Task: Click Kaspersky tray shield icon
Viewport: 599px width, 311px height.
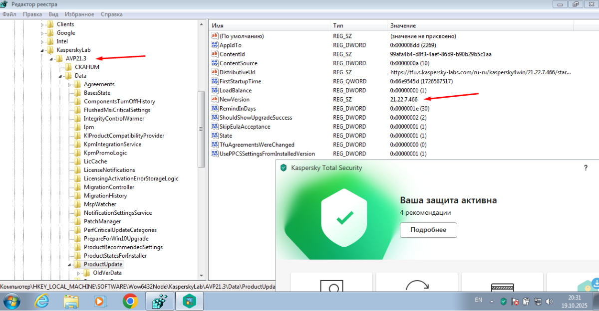Action: [504, 301]
